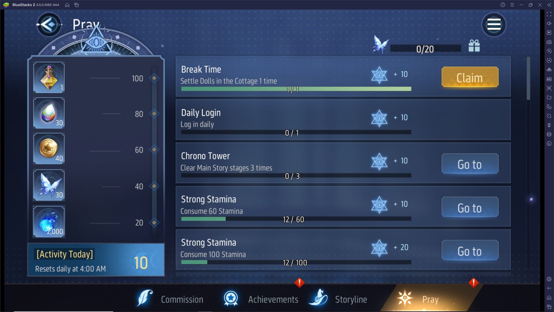This screenshot has width=554, height=312.
Task: Click the hamburger menu icon
Action: click(494, 25)
